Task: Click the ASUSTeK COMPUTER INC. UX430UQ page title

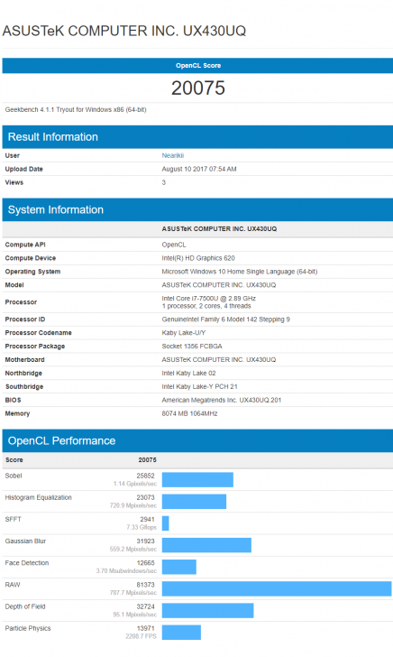Action: coord(124,31)
